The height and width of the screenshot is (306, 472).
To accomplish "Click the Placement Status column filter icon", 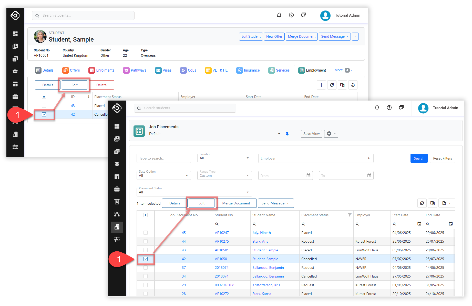I will tap(350, 215).
